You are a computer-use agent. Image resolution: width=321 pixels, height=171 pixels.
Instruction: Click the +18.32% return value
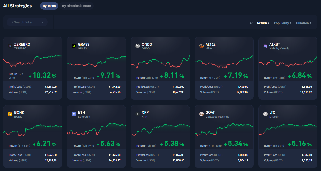tap(43, 76)
